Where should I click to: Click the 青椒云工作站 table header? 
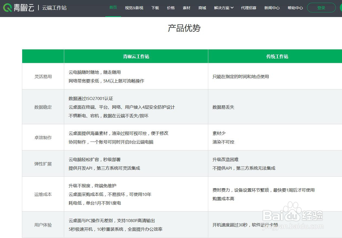pos(136,56)
